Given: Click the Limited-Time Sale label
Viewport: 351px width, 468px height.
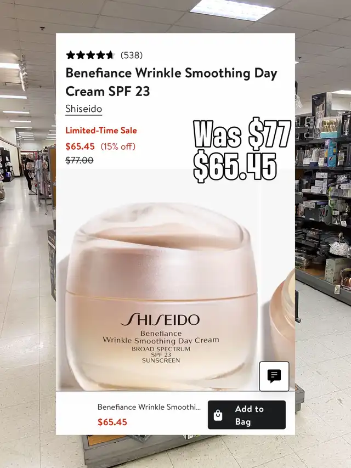Looking at the screenshot, I should [x=101, y=131].
